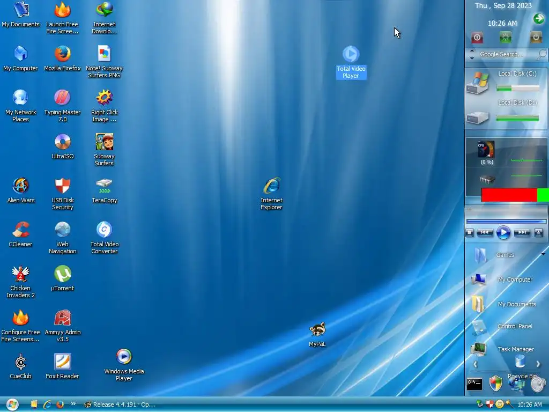Image resolution: width=549 pixels, height=412 pixels.
Task: Open the Alien Wars game icon
Action: tap(21, 190)
